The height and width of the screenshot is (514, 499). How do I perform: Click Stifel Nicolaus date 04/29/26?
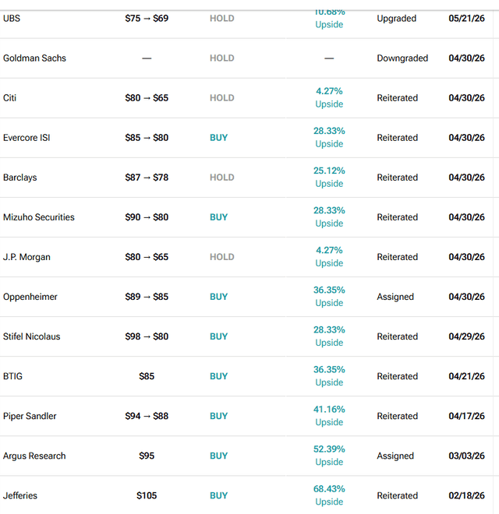466,336
